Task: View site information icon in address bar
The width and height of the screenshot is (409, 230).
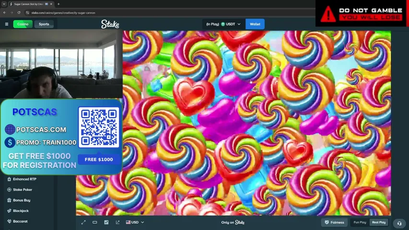Action: pyautogui.click(x=27, y=12)
